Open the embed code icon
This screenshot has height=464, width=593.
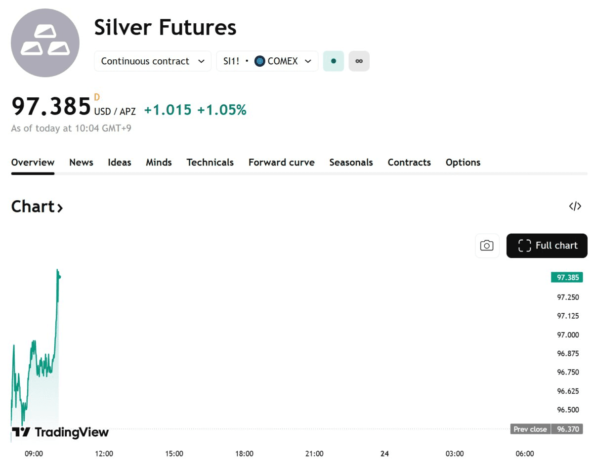[575, 207]
